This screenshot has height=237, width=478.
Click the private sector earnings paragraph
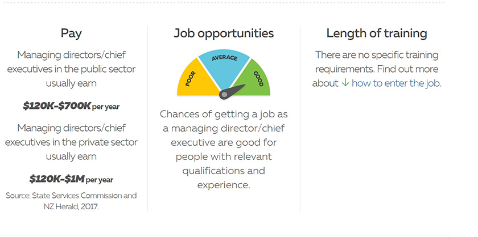point(71,142)
